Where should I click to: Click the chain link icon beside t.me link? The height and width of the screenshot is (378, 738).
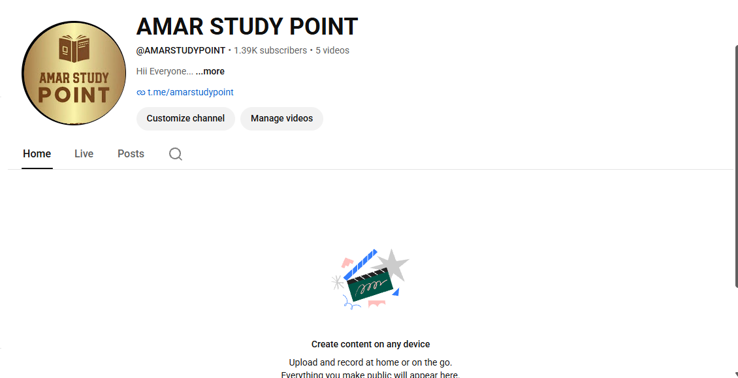click(x=140, y=92)
